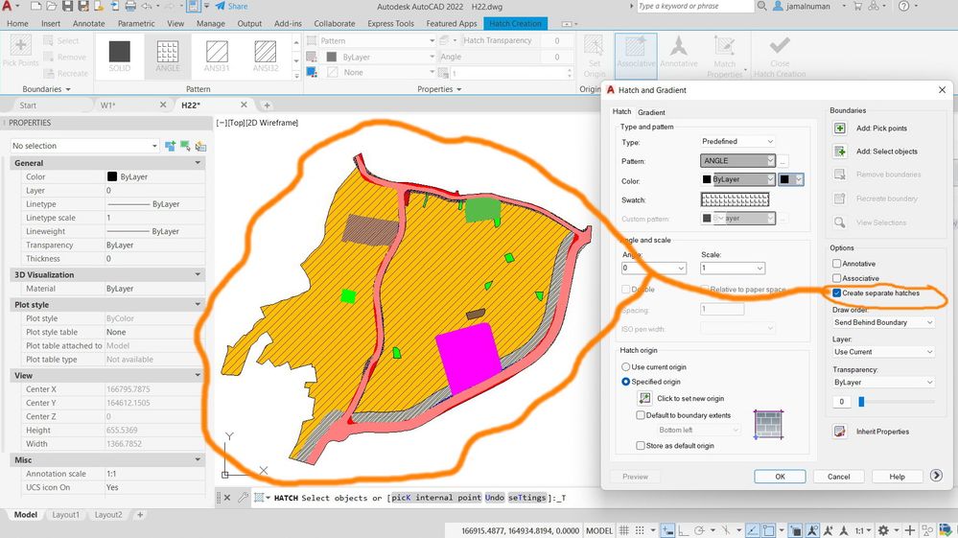Click the New drawing icon in quick access toolbar
This screenshot has width=958, height=538.
pos(36,6)
